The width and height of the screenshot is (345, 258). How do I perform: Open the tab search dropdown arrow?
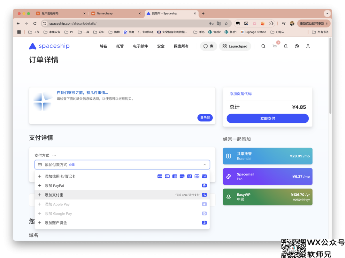point(327,13)
